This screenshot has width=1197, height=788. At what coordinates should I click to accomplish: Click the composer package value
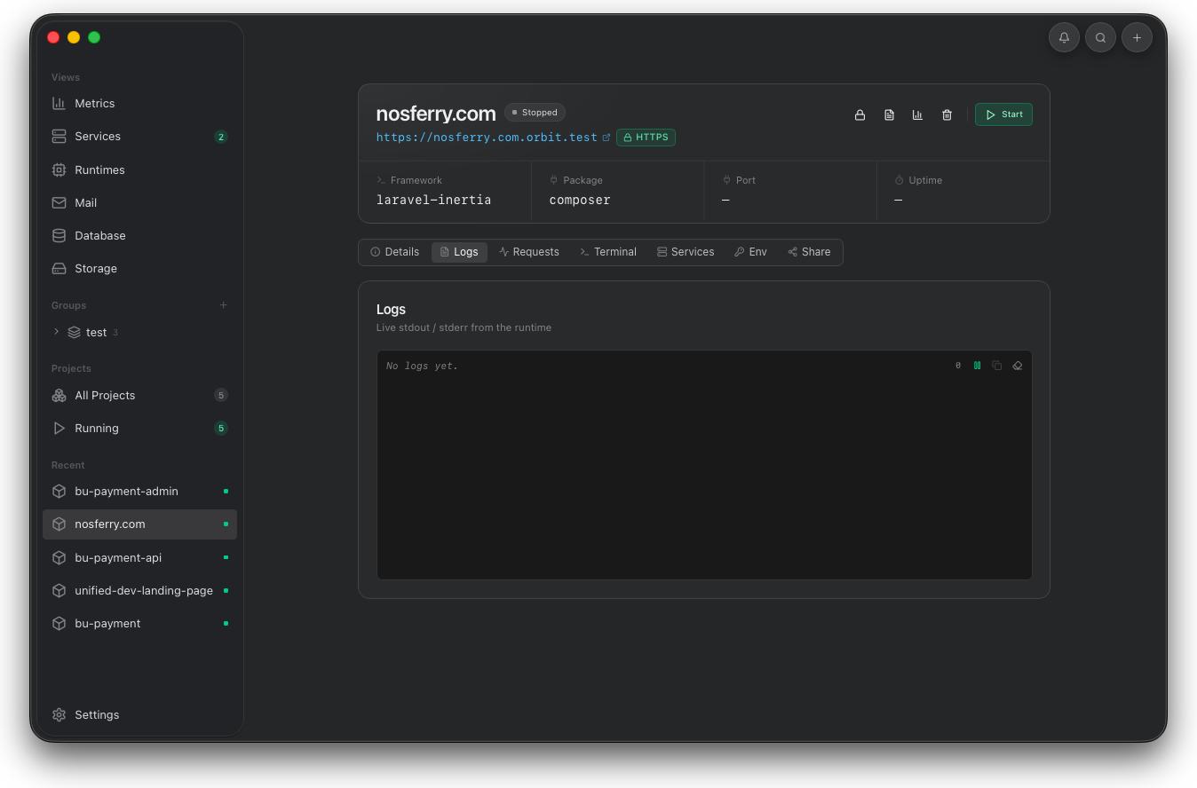(580, 200)
